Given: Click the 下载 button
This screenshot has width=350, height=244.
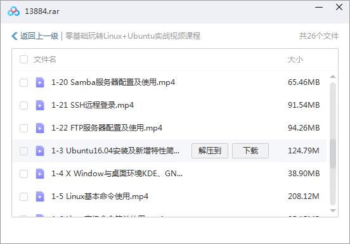Looking at the screenshot, I should tap(250, 151).
